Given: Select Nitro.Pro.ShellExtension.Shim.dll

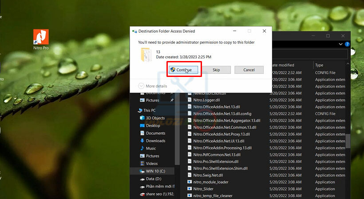Looking at the screenshot, I should coord(220,168).
